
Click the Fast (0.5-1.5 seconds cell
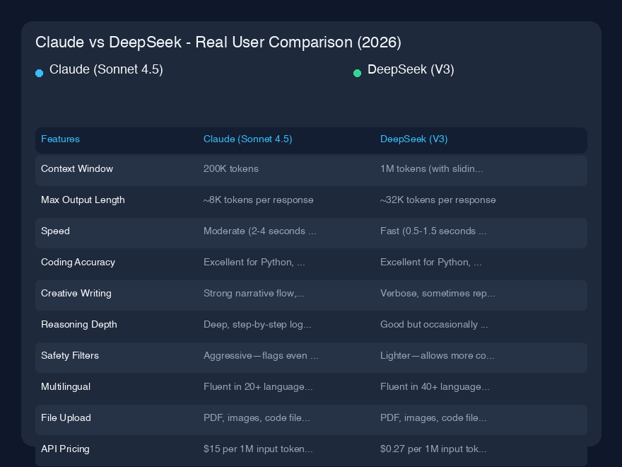coord(433,231)
